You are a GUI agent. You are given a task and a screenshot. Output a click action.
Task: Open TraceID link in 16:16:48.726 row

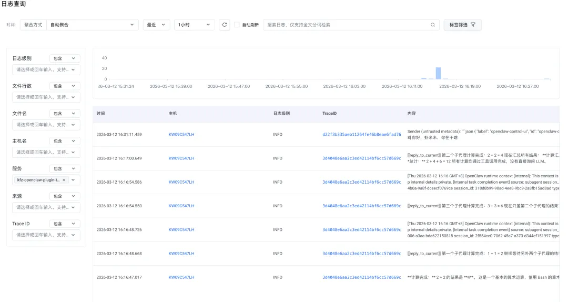coord(361,230)
